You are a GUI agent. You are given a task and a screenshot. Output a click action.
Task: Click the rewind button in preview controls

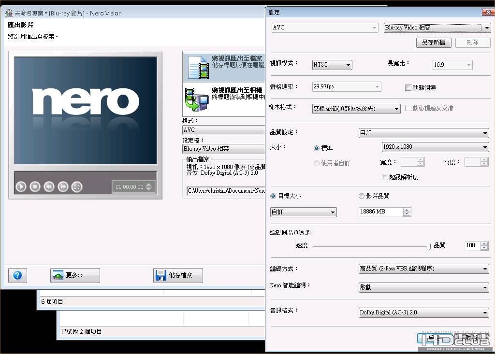[x=49, y=186]
